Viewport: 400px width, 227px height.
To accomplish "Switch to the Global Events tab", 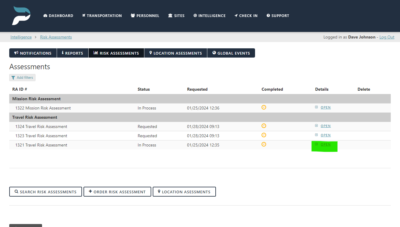I will click(231, 53).
